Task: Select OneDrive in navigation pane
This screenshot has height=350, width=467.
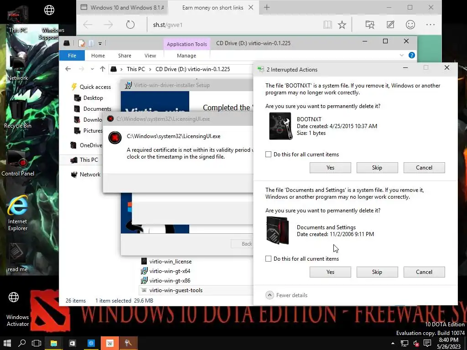Action: 86,145
